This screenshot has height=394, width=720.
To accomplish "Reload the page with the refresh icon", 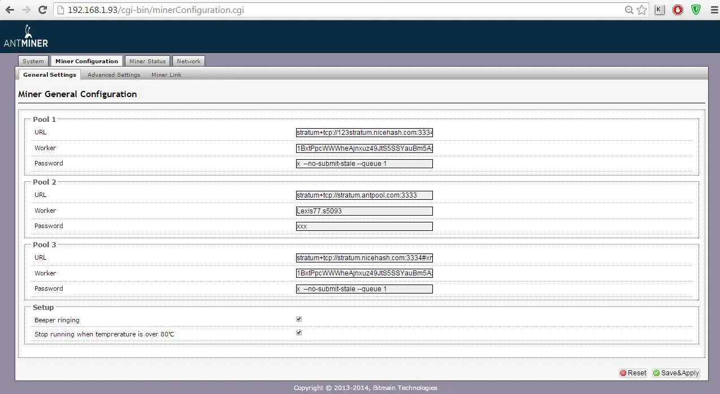I will click(42, 10).
